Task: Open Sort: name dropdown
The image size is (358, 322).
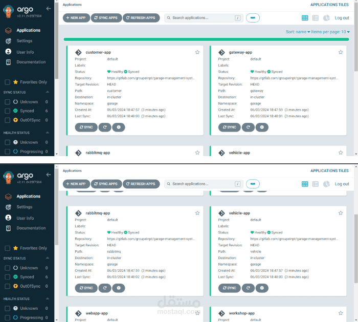Action: click(x=298, y=32)
